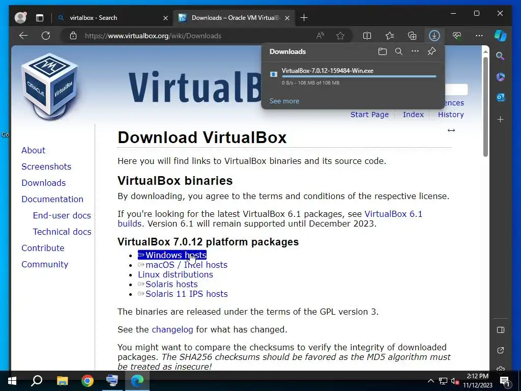Viewport: 521px width, 391px height.
Task: Click See more in Downloads panel
Action: 284,101
